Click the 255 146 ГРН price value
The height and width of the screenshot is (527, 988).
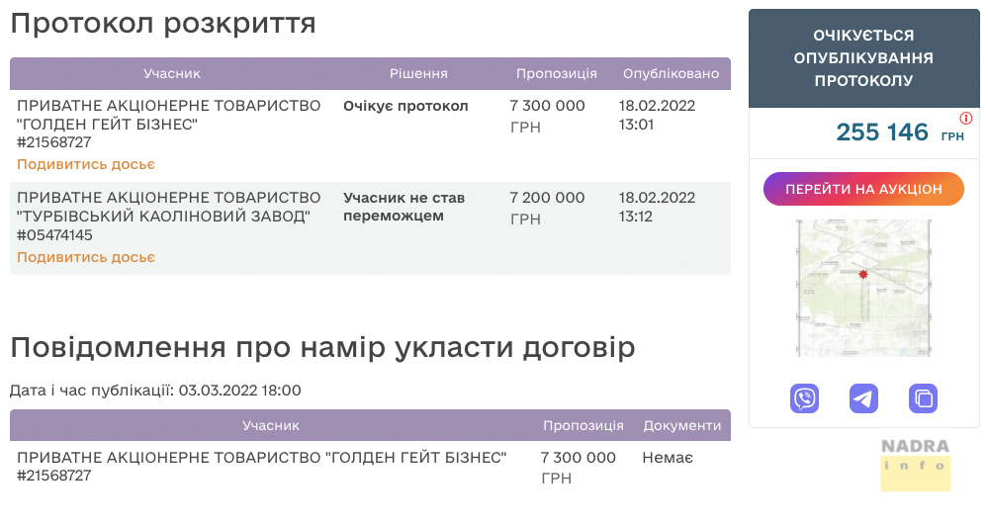[x=882, y=132]
